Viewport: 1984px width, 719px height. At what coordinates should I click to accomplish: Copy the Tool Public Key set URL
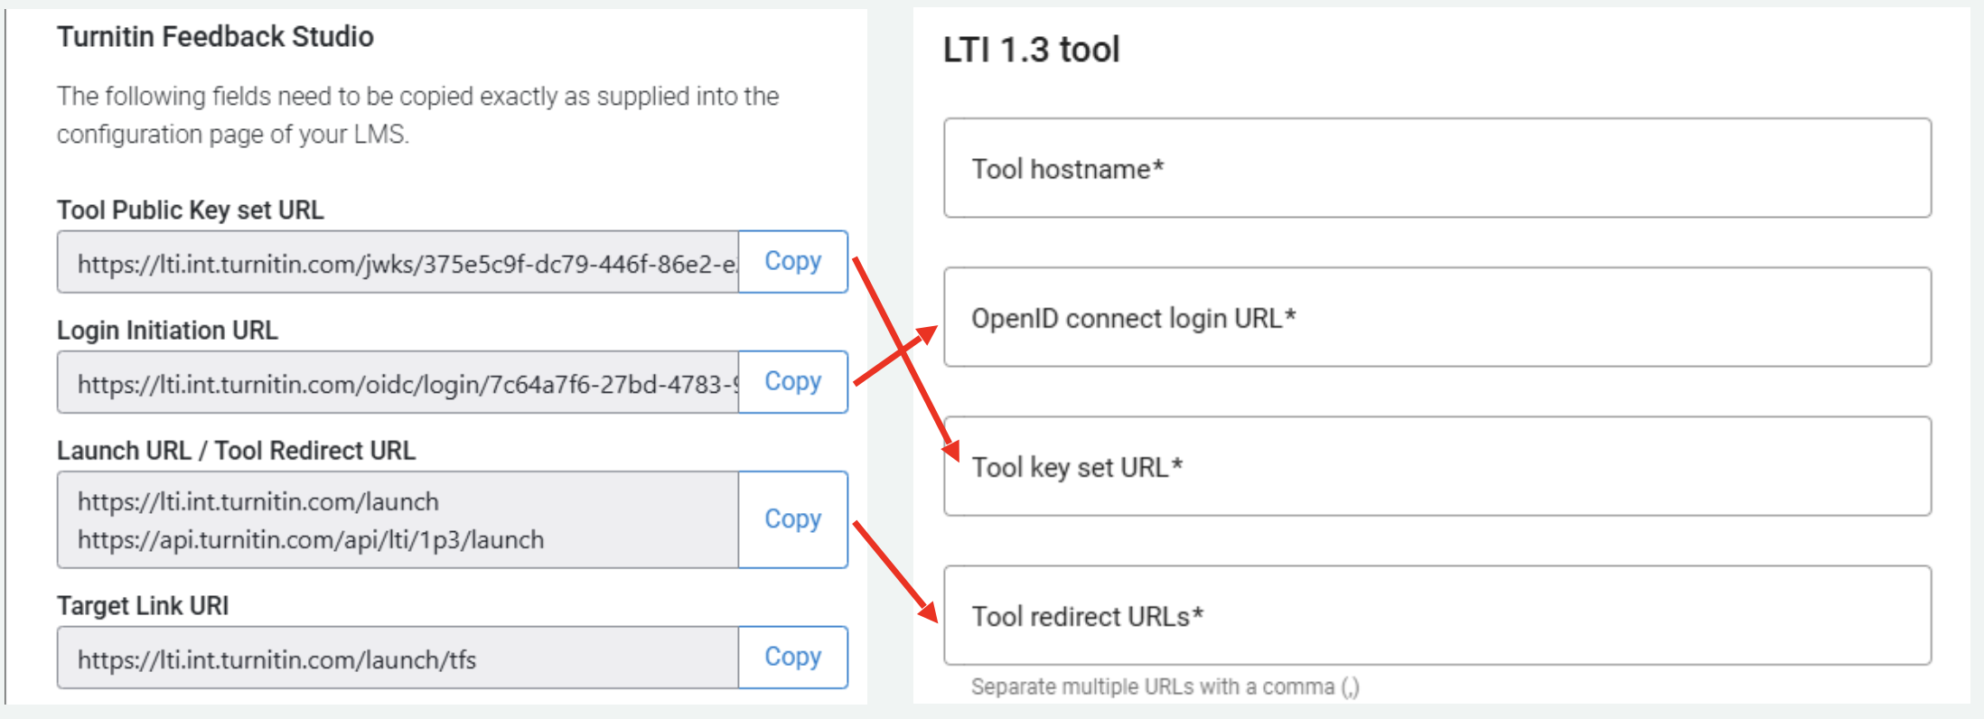793,262
